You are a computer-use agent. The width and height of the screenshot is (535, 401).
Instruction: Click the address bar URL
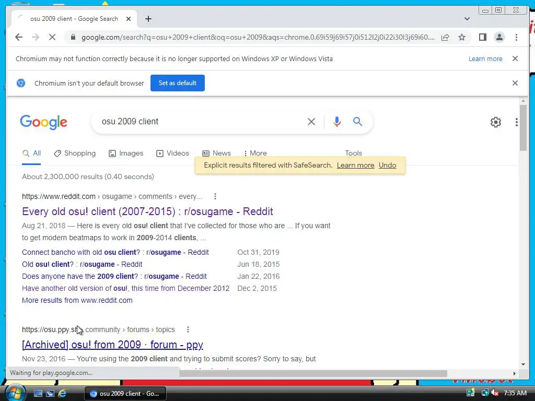(x=258, y=37)
